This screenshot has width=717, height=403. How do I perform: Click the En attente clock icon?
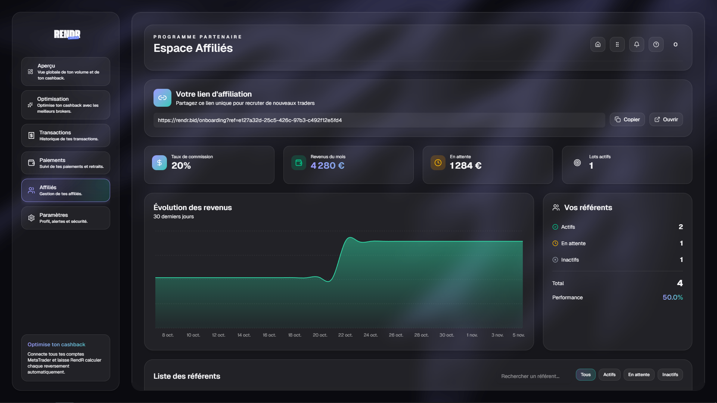438,163
